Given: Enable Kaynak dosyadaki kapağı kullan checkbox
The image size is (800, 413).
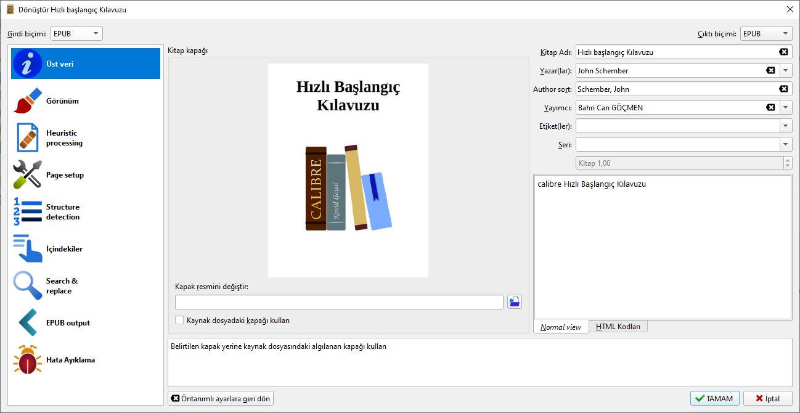Looking at the screenshot, I should [x=179, y=321].
